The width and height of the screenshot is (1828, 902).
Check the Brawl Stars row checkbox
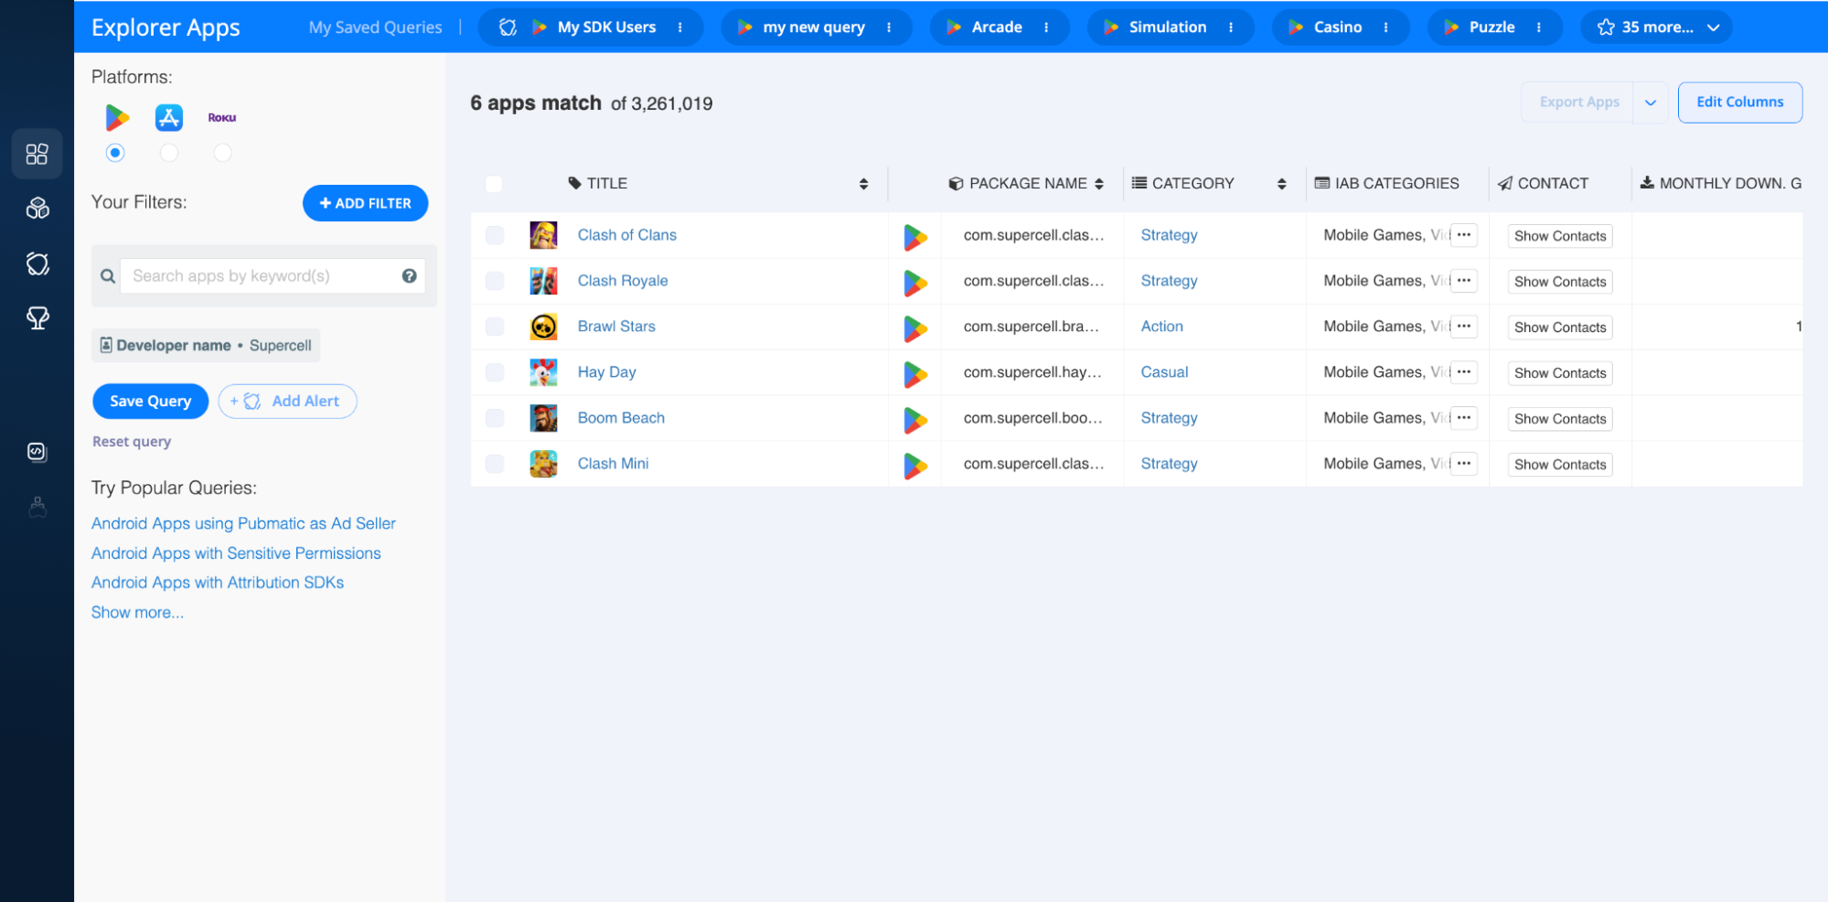point(495,327)
